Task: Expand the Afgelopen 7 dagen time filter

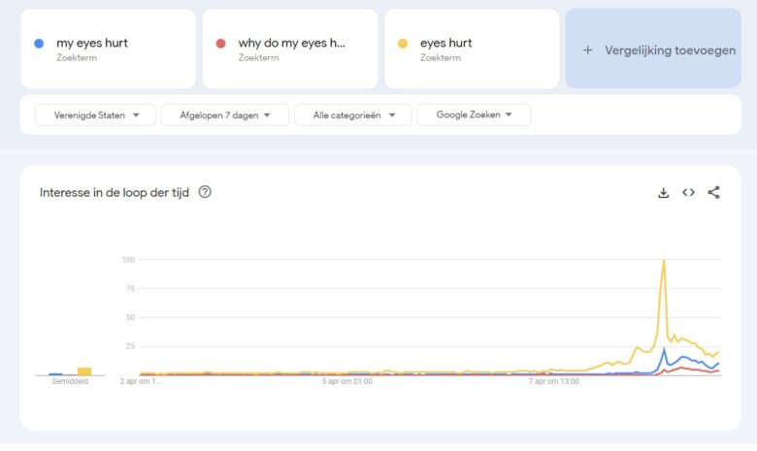Action: (226, 115)
